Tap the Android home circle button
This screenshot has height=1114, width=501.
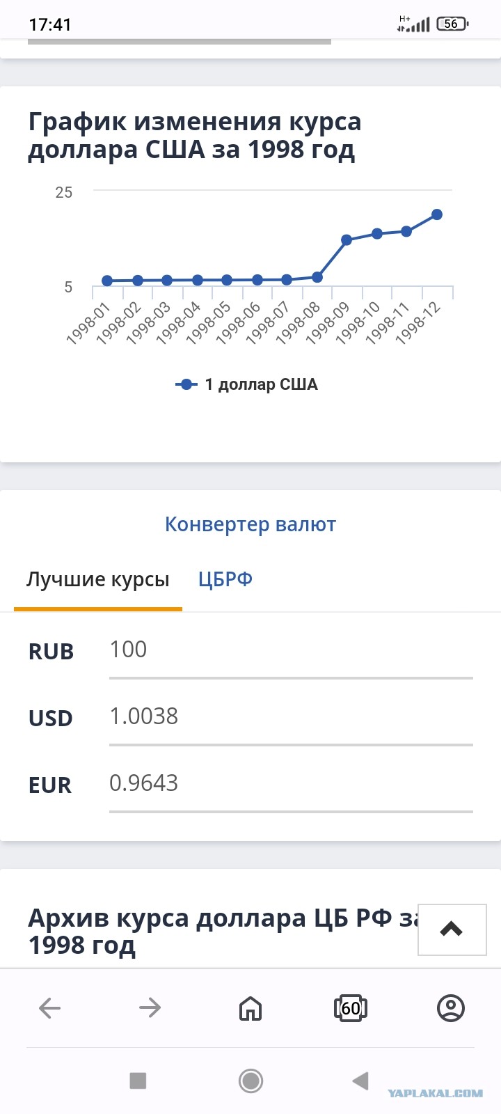click(250, 1081)
